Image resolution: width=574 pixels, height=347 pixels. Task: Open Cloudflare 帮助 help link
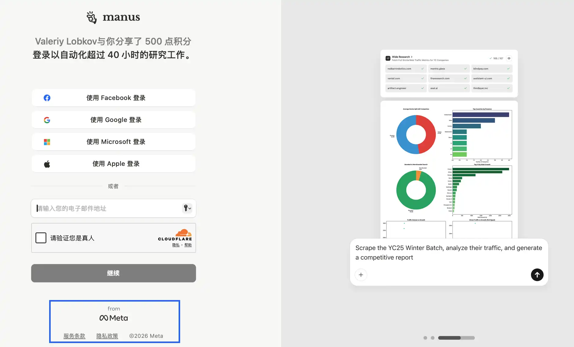tap(188, 245)
